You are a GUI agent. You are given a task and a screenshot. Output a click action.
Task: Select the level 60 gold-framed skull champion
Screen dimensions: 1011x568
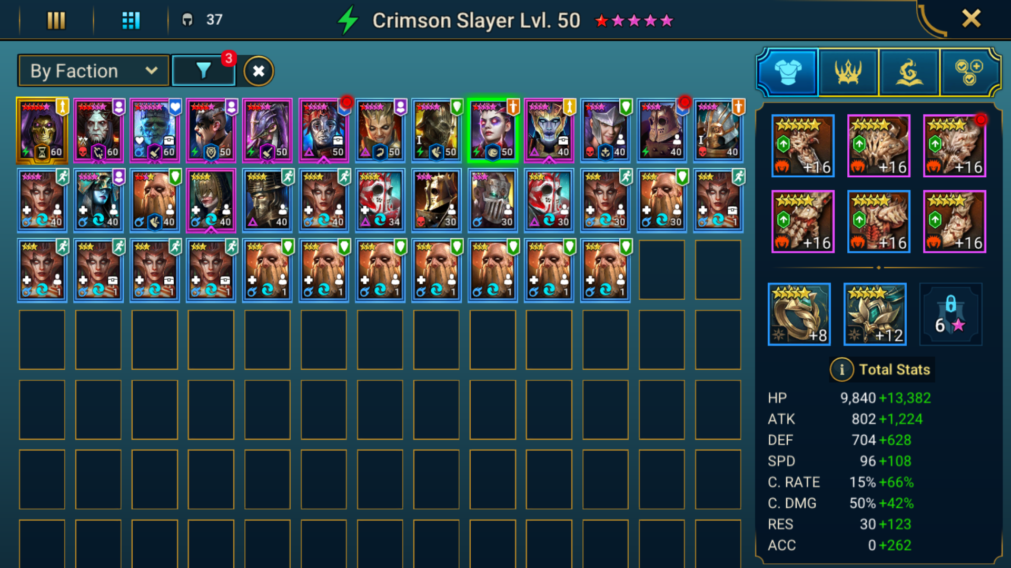pyautogui.click(x=42, y=130)
